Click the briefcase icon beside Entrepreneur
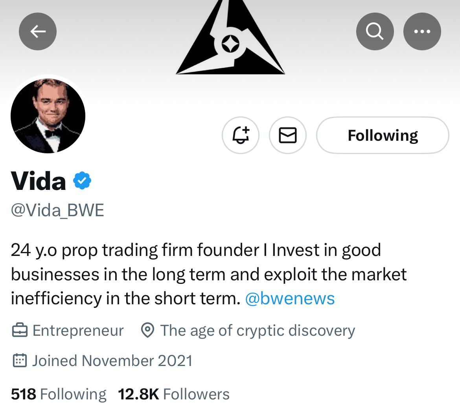This screenshot has width=460, height=412. [19, 331]
